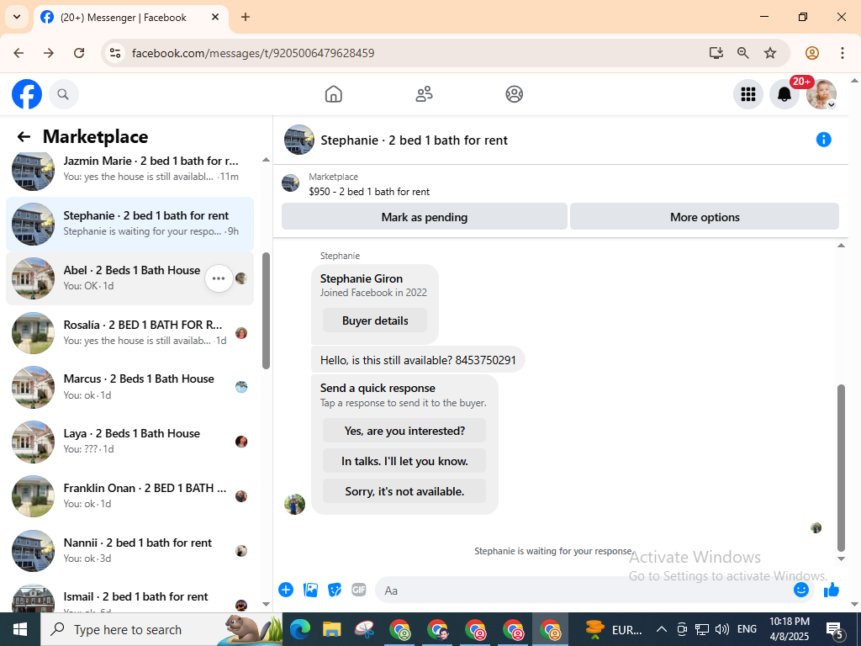Viewport: 861px width, 646px height.
Task: Open Chrome profile icon
Action: tap(812, 53)
